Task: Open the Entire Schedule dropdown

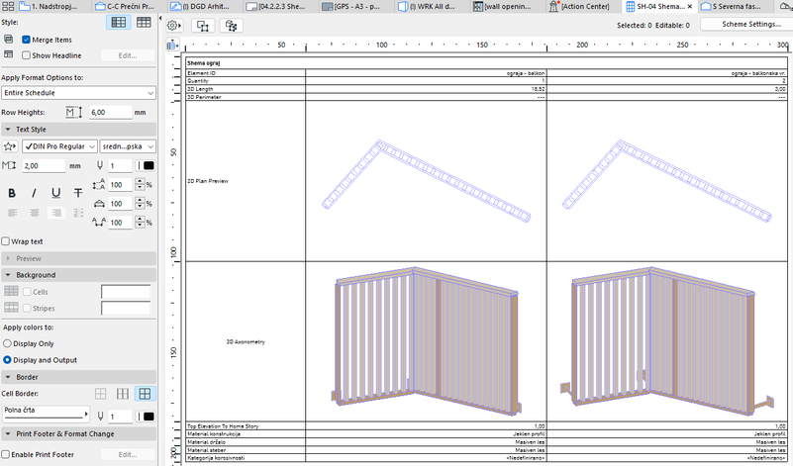Action: tap(78, 92)
